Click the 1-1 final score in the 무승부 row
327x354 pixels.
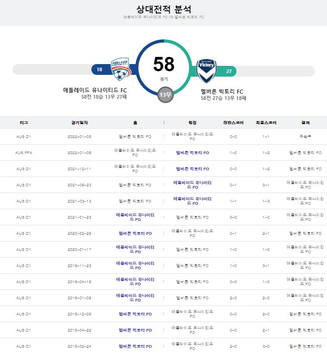click(x=266, y=137)
